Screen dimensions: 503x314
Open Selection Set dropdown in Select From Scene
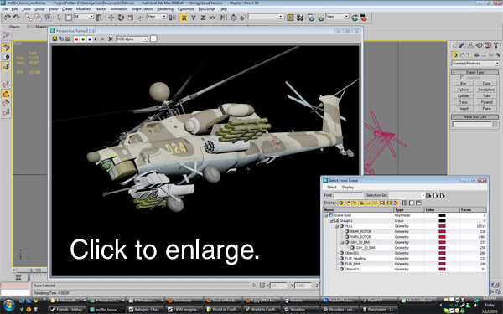[x=407, y=195]
